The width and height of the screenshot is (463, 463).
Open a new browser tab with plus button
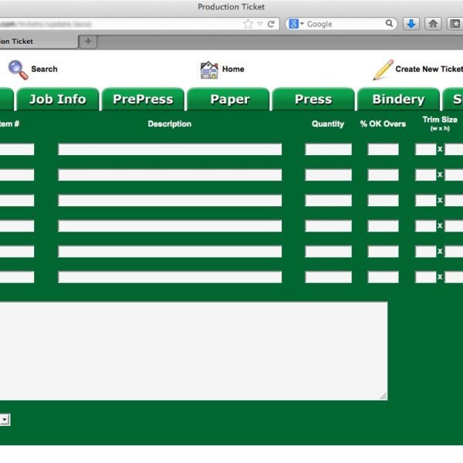88,41
